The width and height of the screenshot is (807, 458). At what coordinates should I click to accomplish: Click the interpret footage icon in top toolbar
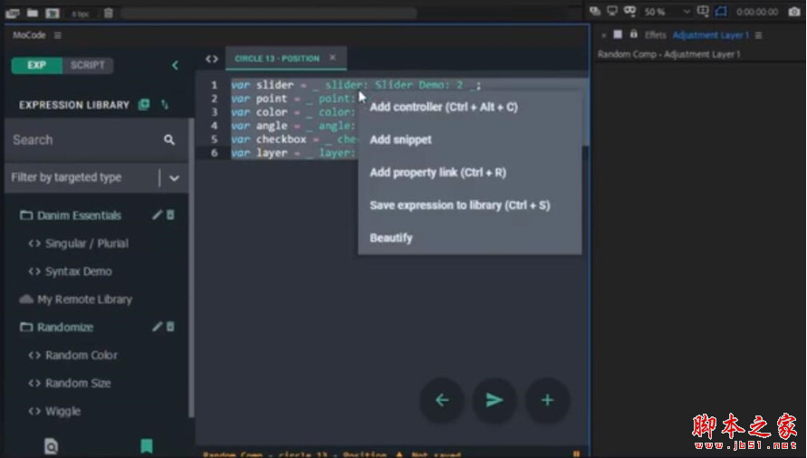pos(13,13)
